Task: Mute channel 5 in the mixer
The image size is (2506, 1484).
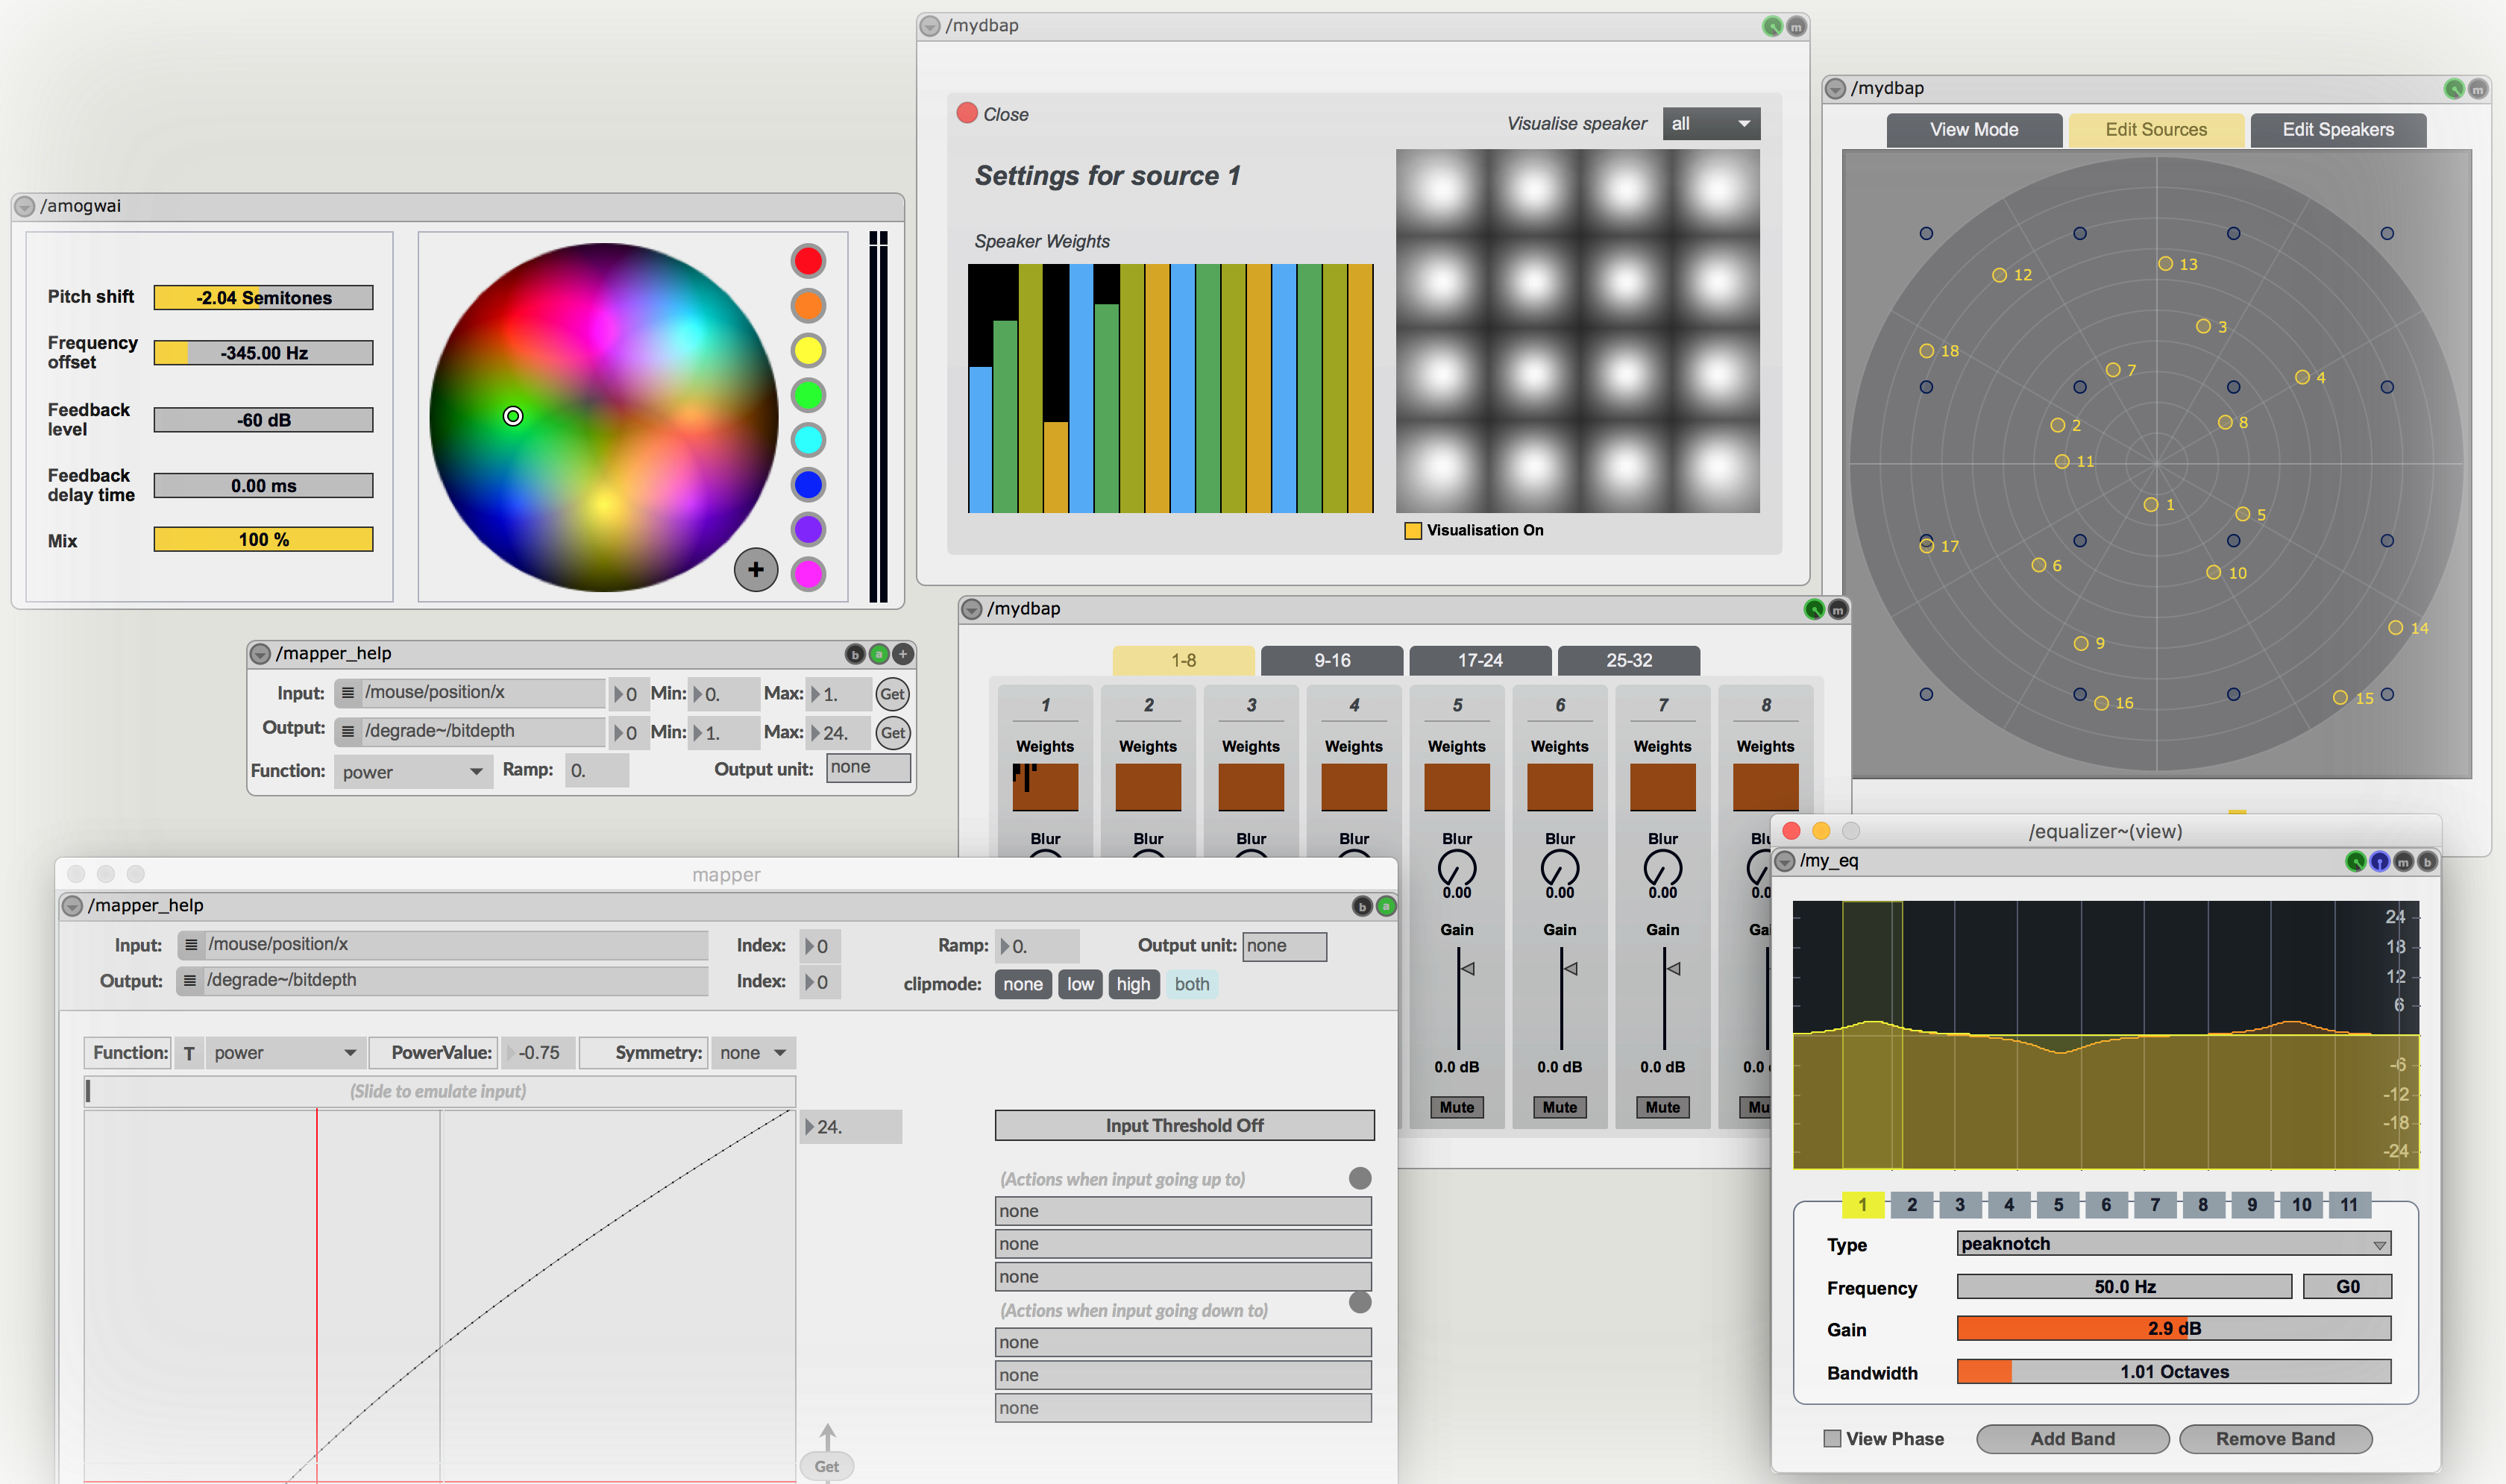Action: [1456, 1107]
